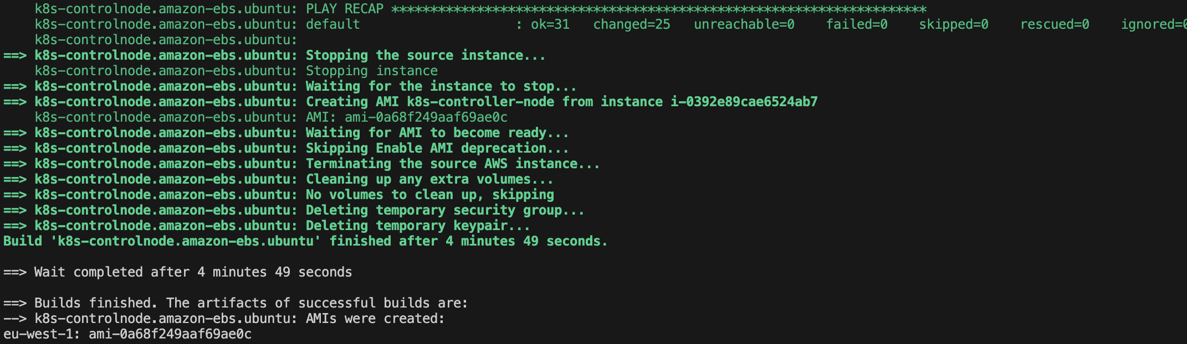Click the 'Skipping Enable AMI deprecation...' line

(437, 148)
